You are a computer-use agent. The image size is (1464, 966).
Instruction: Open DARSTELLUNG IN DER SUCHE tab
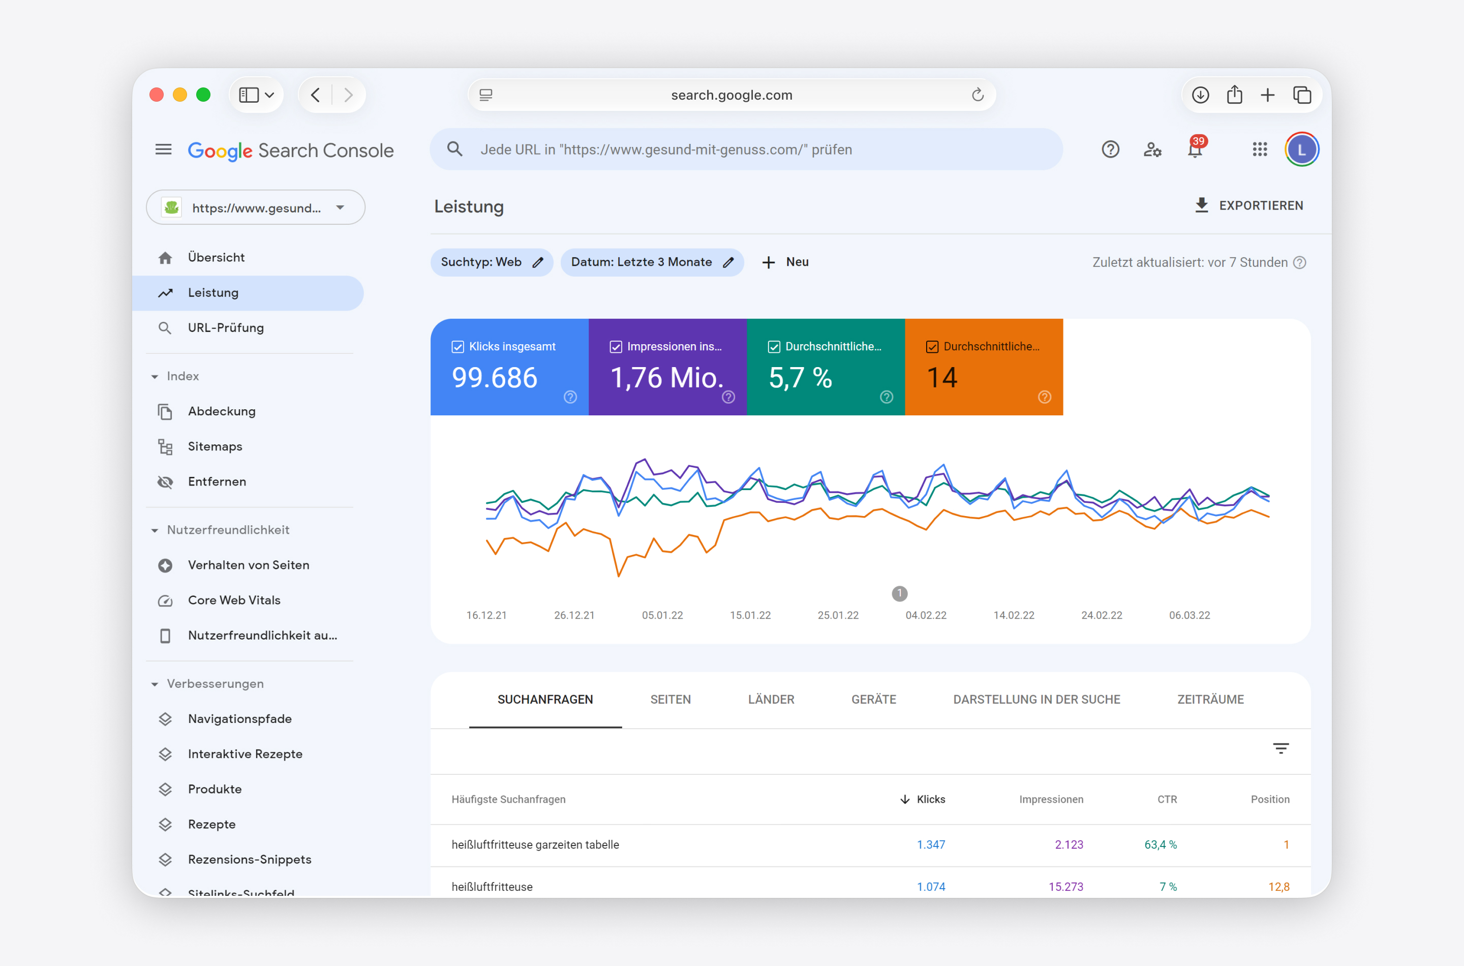[1036, 700]
